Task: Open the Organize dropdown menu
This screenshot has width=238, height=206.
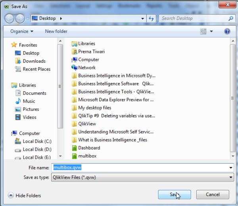Action: [x=22, y=31]
